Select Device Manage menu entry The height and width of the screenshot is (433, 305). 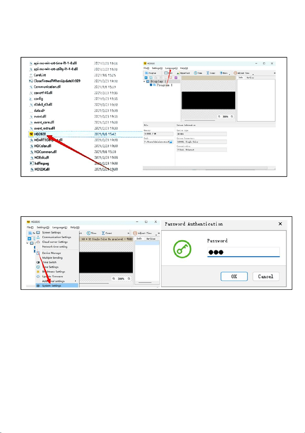coord(51,253)
